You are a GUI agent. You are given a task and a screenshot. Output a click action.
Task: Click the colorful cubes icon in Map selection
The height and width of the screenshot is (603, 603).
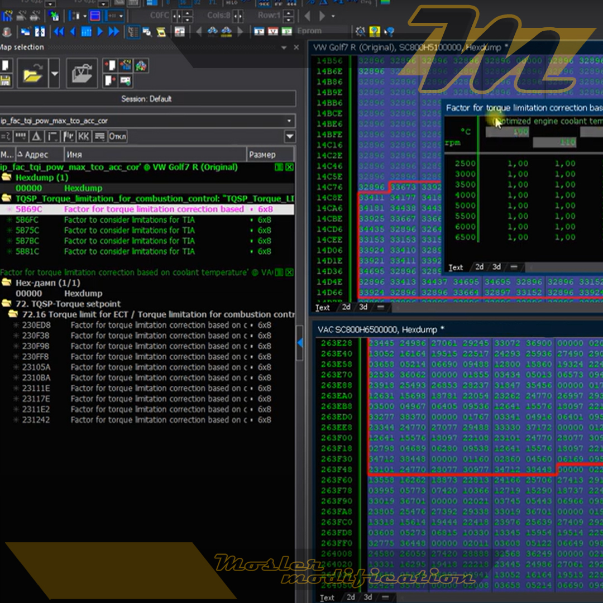click(141, 66)
